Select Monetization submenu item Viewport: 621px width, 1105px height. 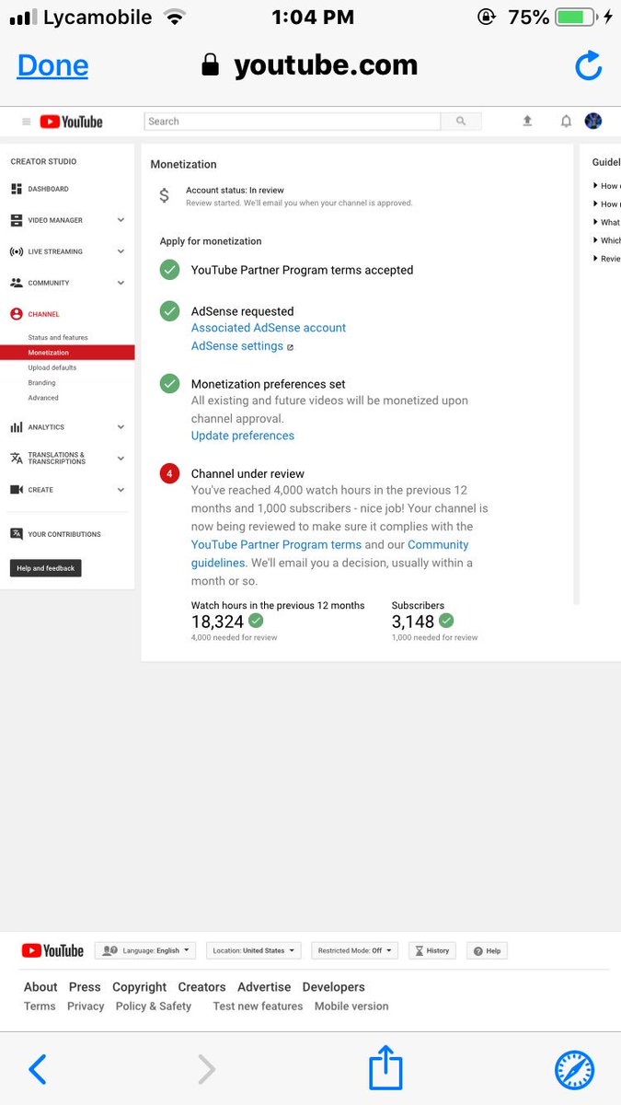click(67, 353)
